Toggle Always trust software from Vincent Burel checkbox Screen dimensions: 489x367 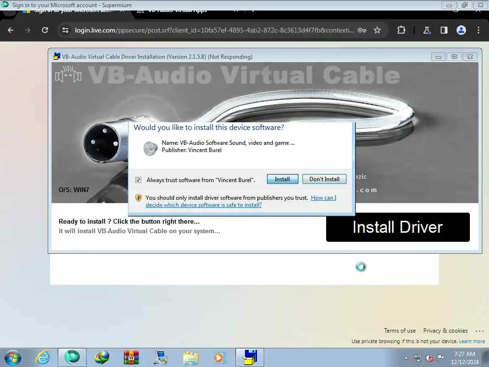pos(138,180)
